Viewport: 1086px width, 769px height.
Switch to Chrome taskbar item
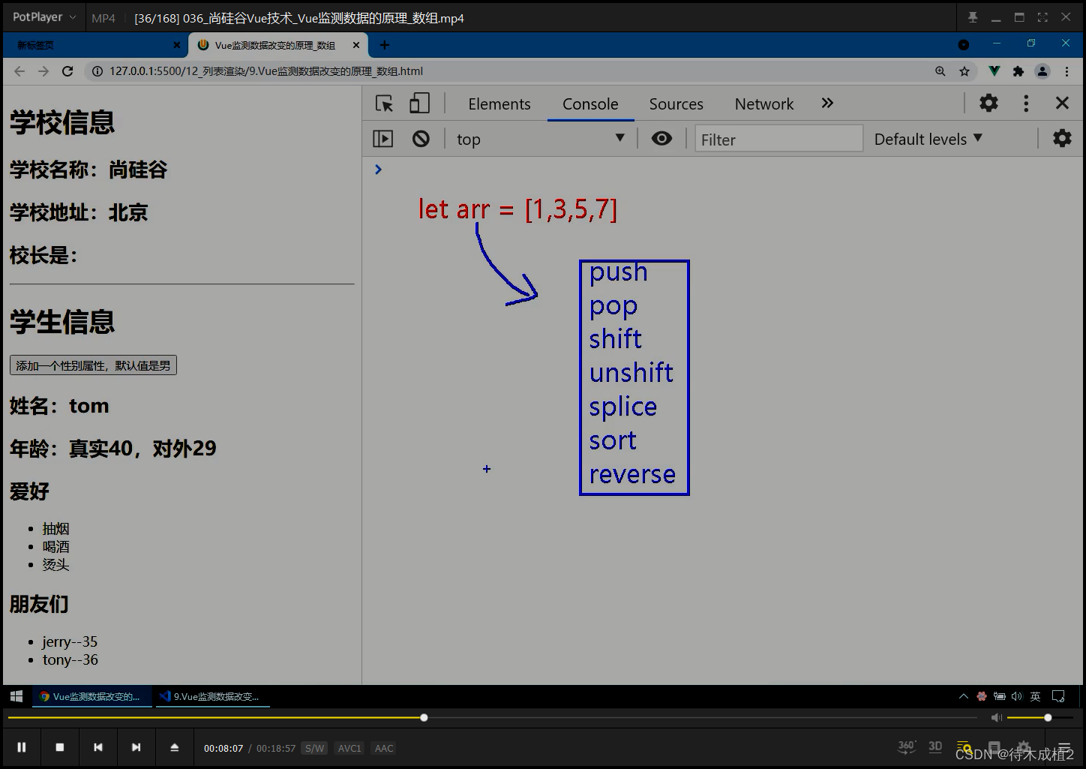pyautogui.click(x=91, y=696)
